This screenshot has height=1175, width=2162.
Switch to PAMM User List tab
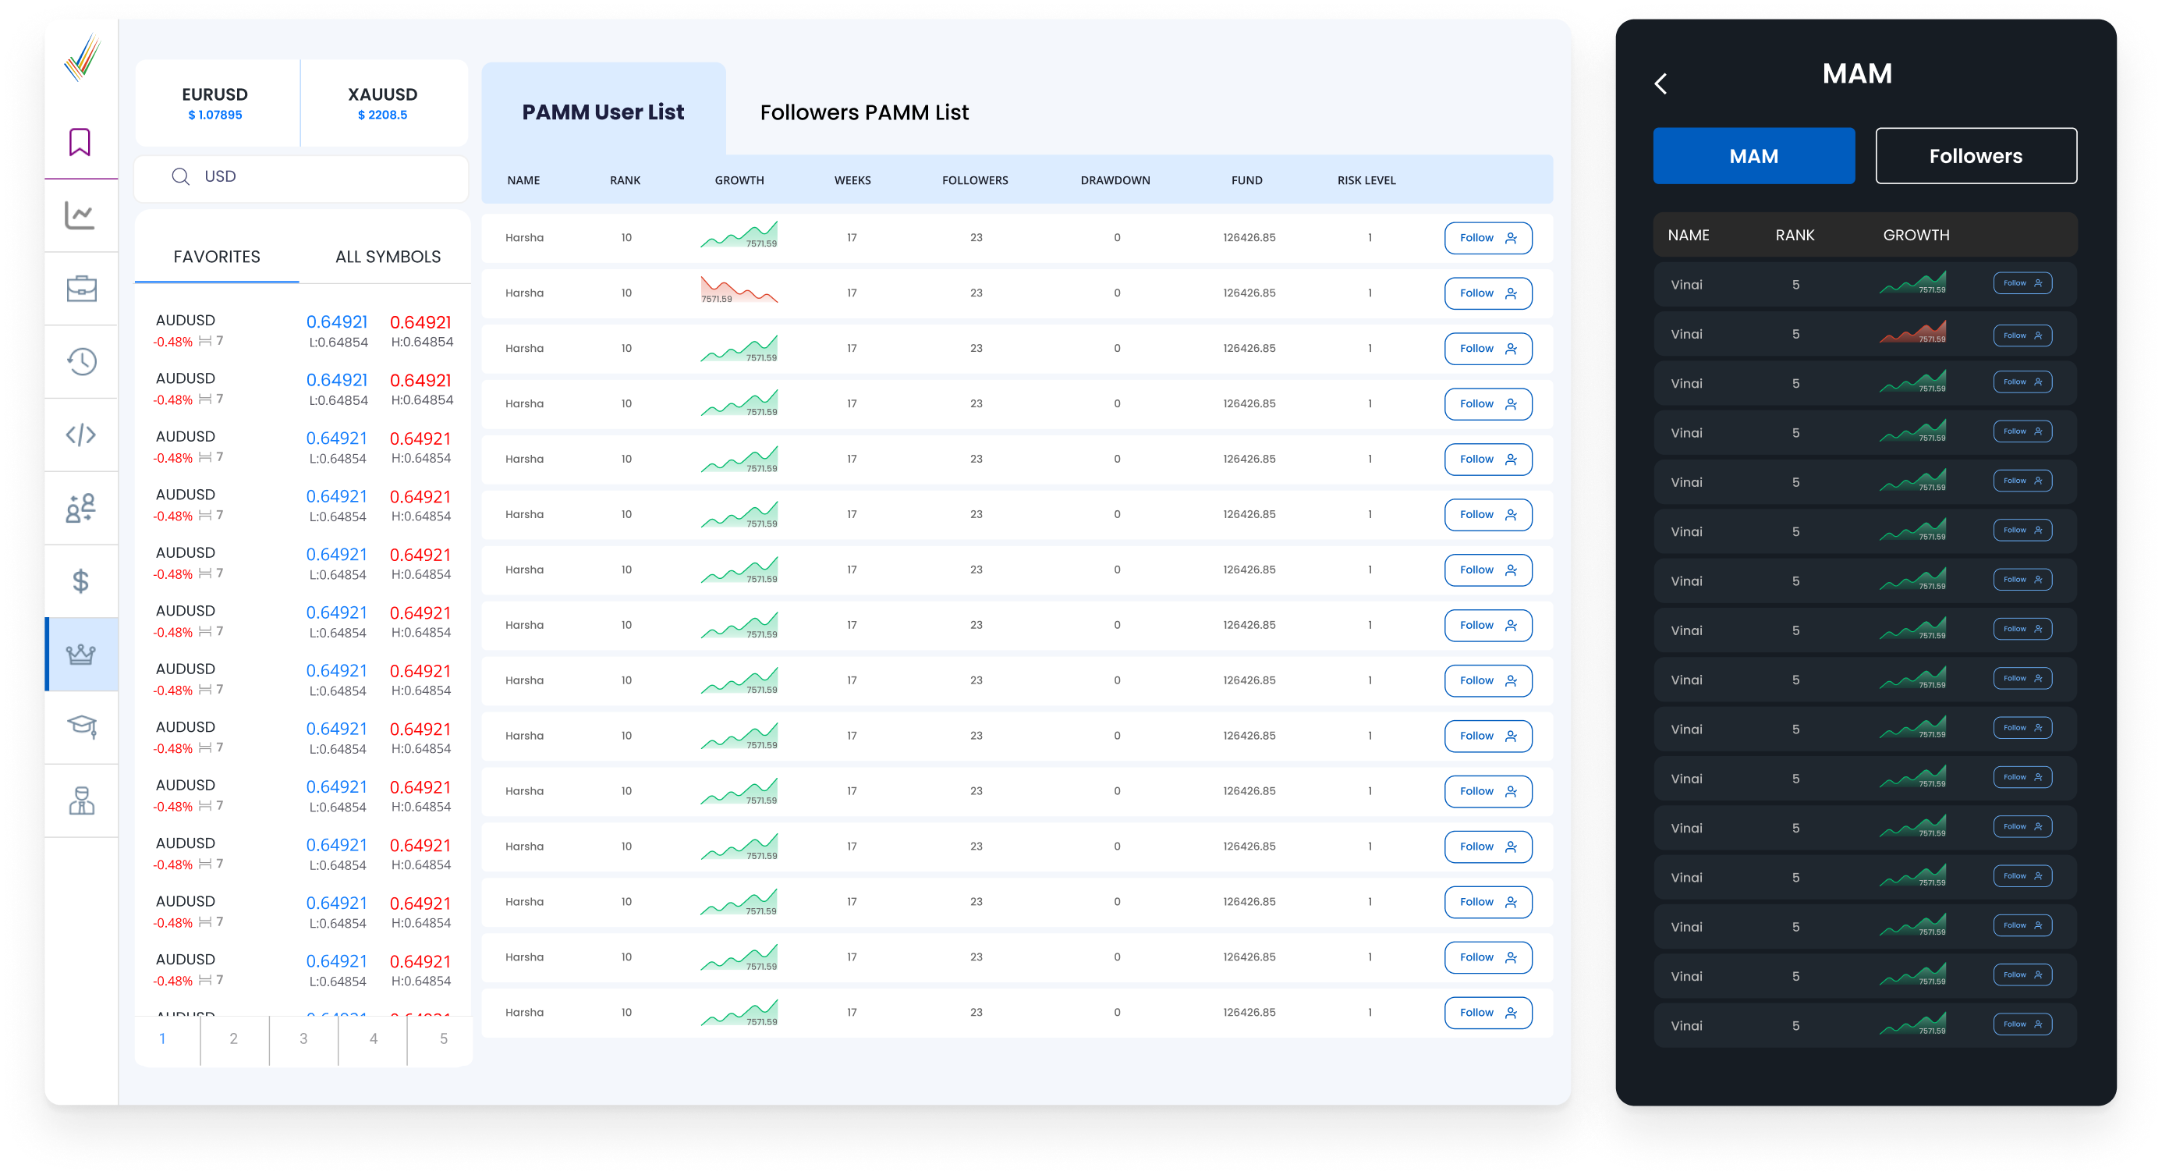[x=604, y=112]
